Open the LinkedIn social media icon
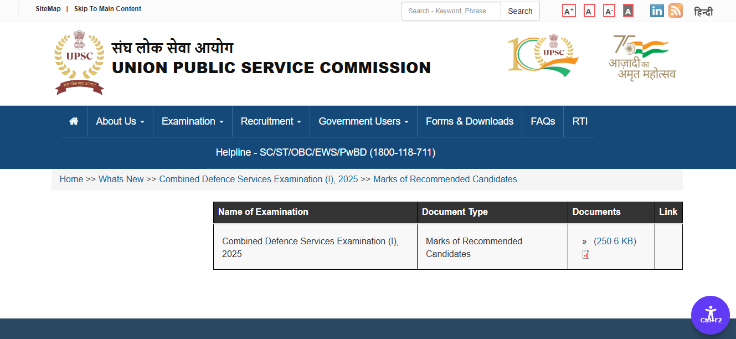This screenshot has width=736, height=339. pos(657,10)
